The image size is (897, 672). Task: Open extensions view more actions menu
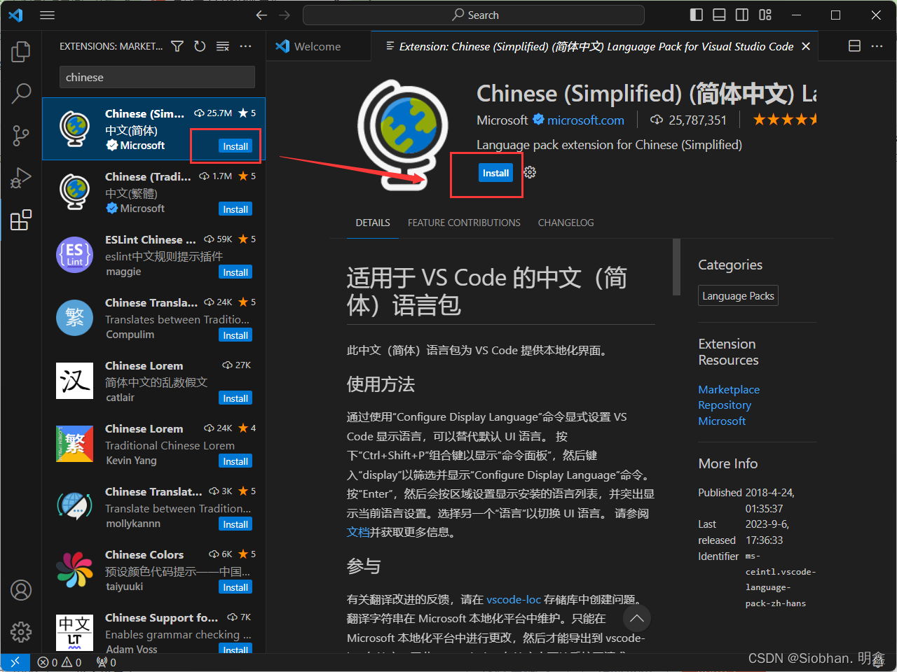(245, 46)
